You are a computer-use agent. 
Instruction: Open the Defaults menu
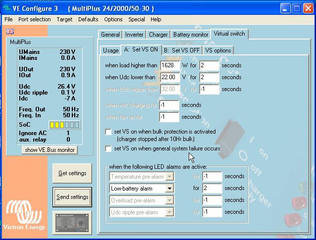[x=88, y=19]
